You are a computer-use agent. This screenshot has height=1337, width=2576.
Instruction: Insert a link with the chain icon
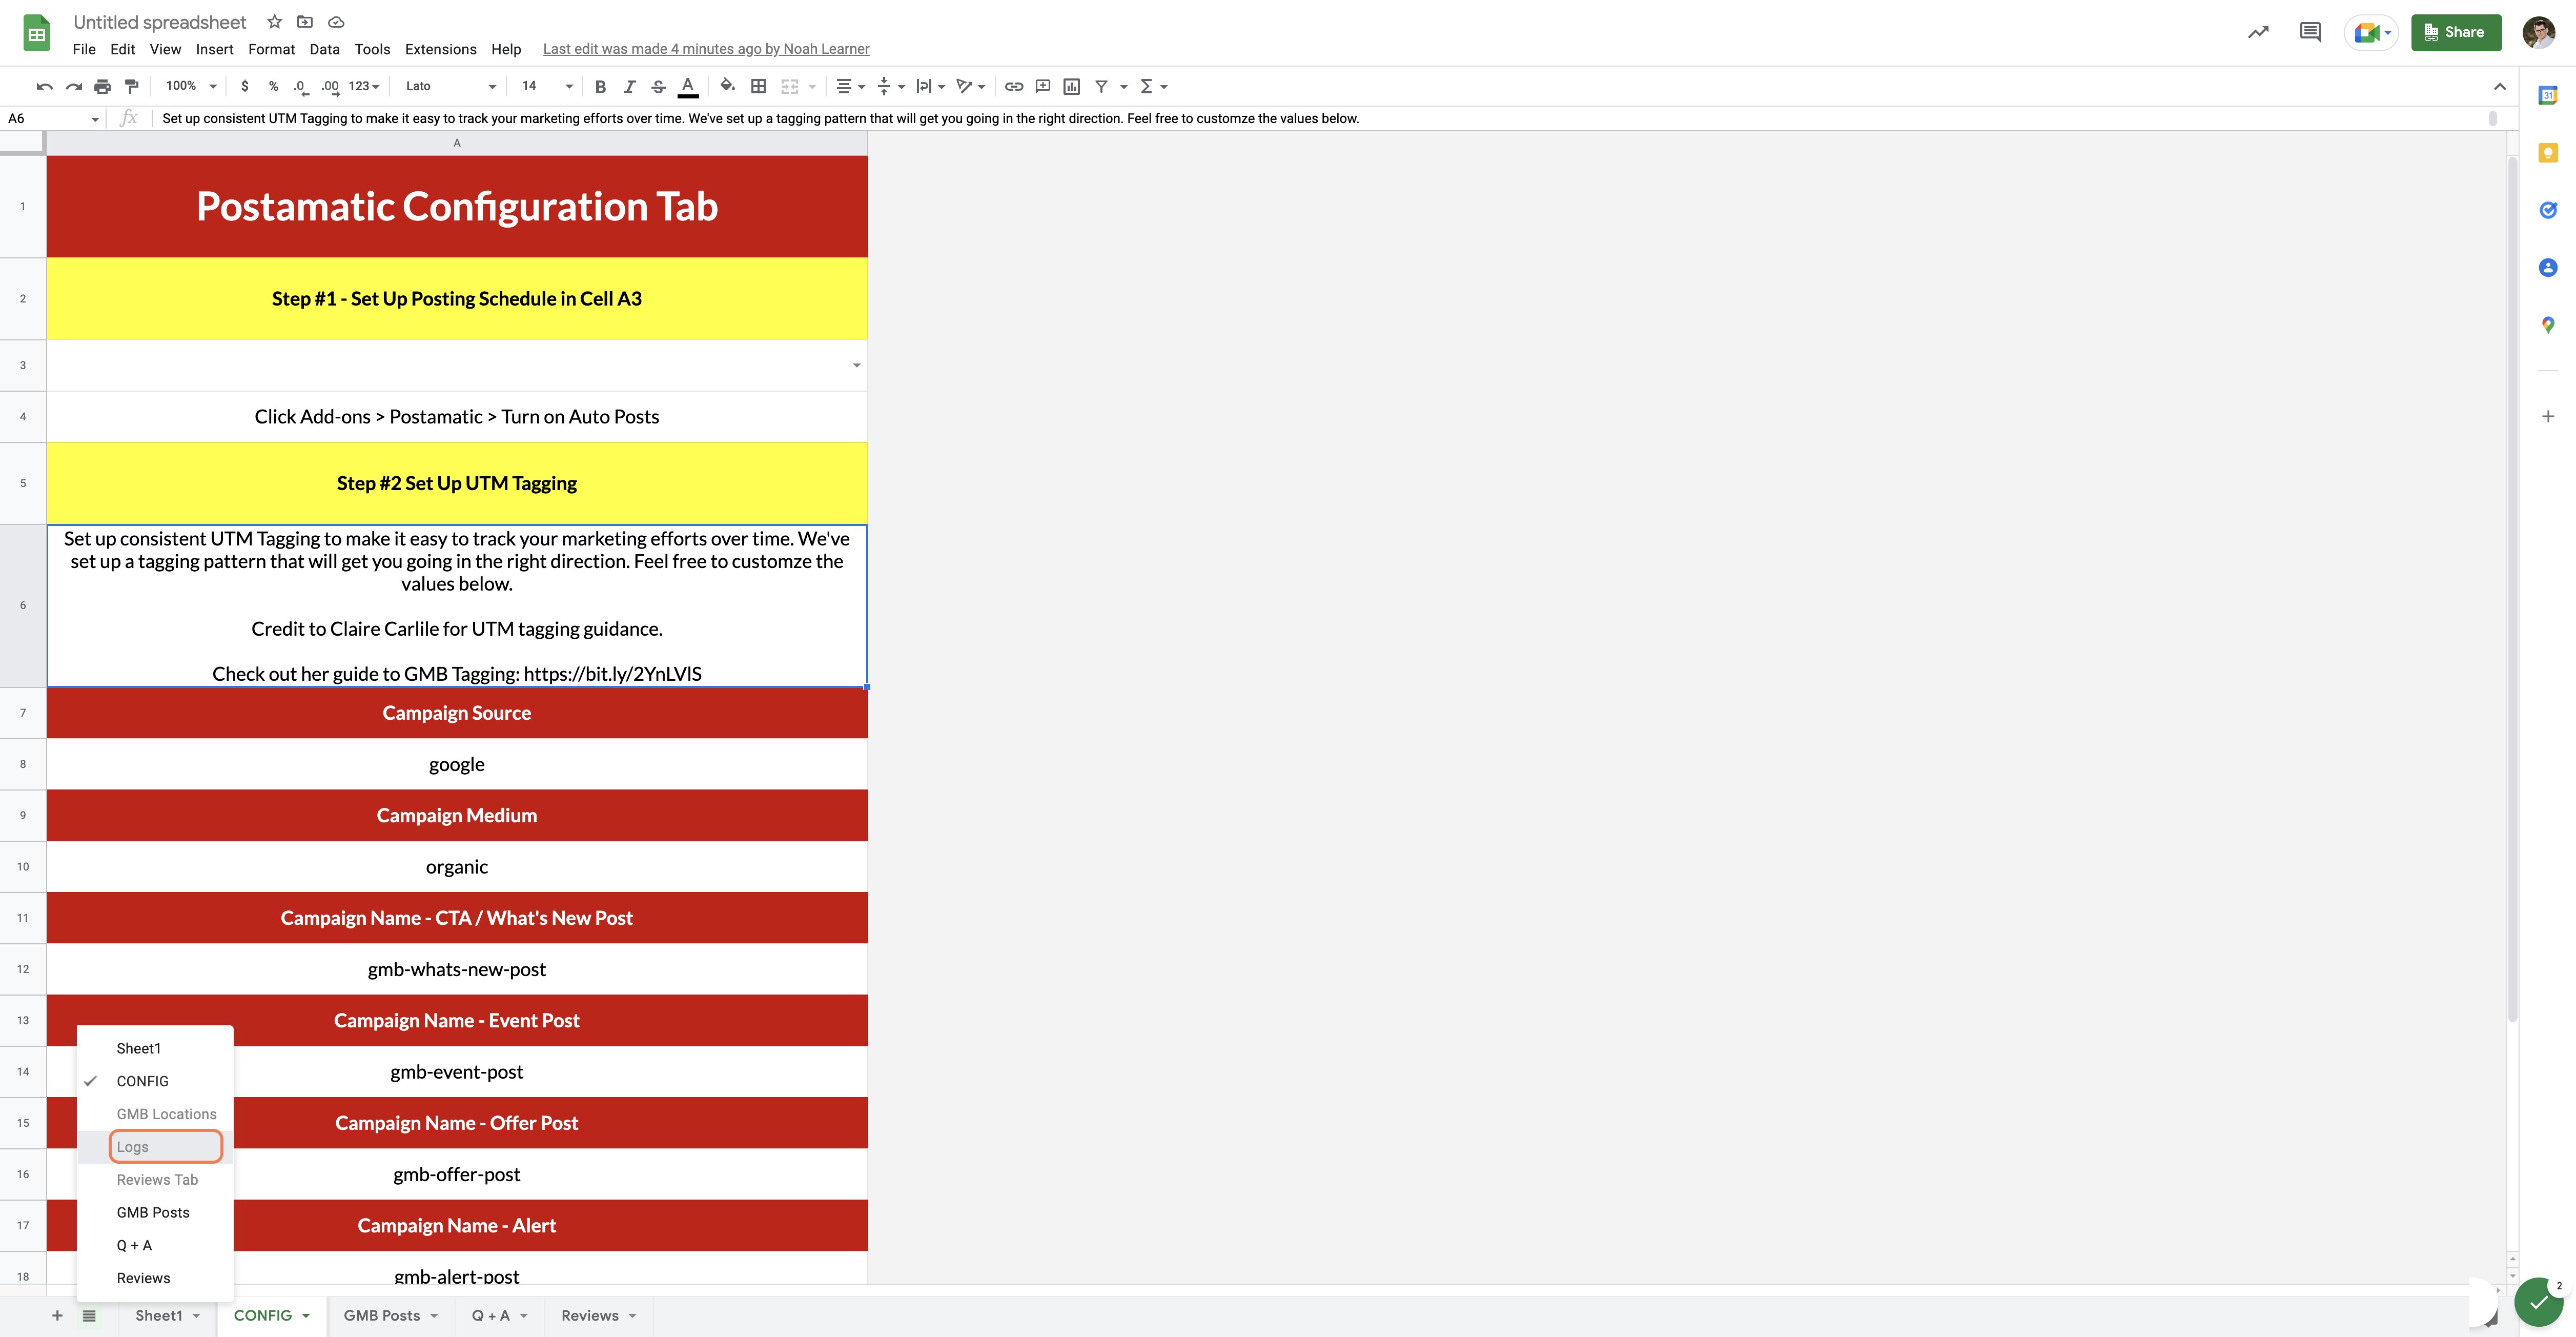1014,86
